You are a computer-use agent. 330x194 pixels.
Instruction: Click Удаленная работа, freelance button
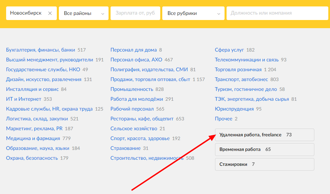click(x=265, y=135)
